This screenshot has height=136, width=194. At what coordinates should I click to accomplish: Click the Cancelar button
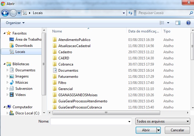(177, 130)
